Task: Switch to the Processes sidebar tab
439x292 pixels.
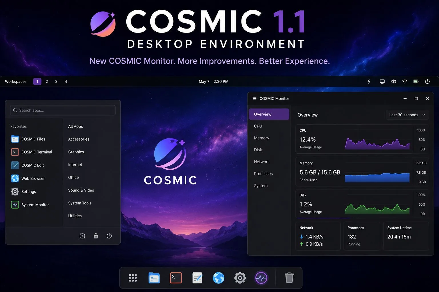Action: click(x=263, y=174)
